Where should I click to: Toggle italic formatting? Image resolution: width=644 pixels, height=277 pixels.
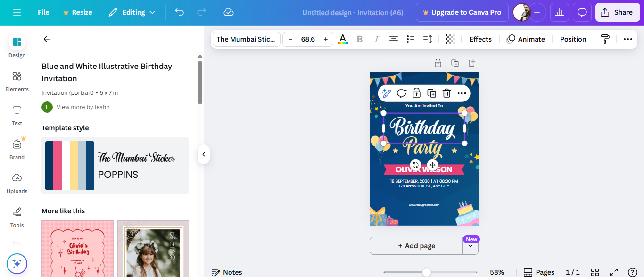pos(376,39)
